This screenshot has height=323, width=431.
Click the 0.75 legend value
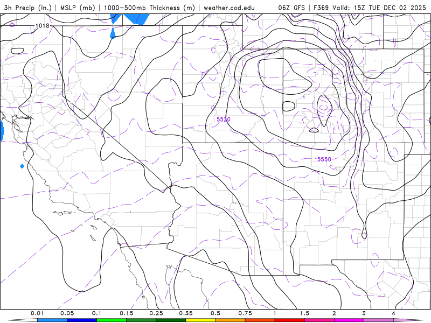tap(245, 313)
